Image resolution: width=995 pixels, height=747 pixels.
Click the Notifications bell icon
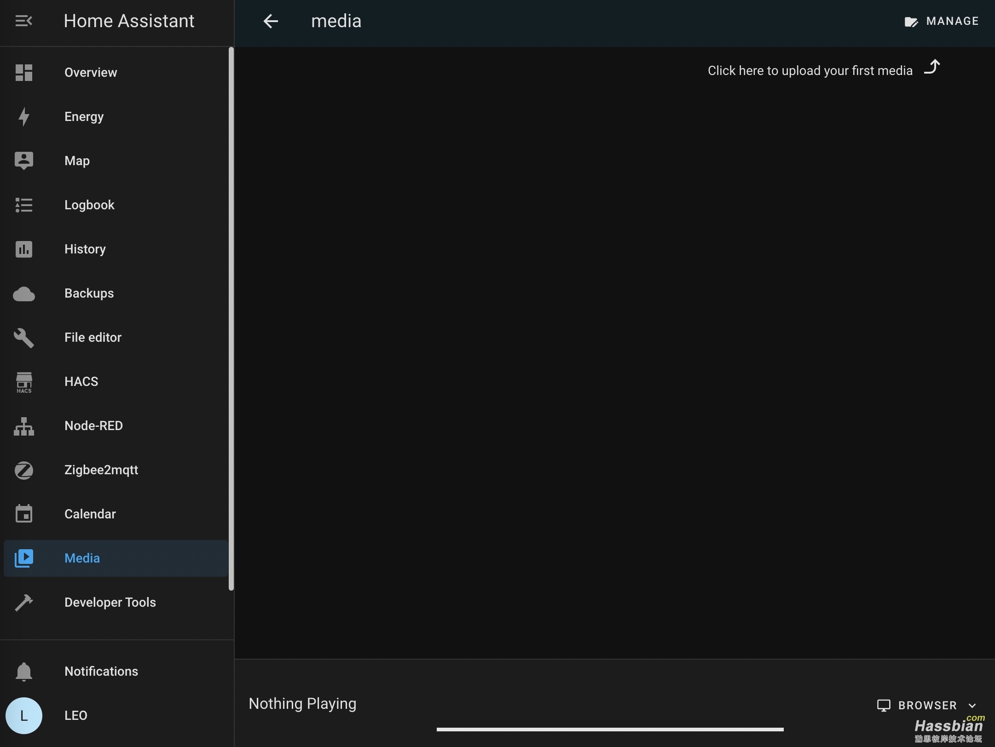click(24, 672)
